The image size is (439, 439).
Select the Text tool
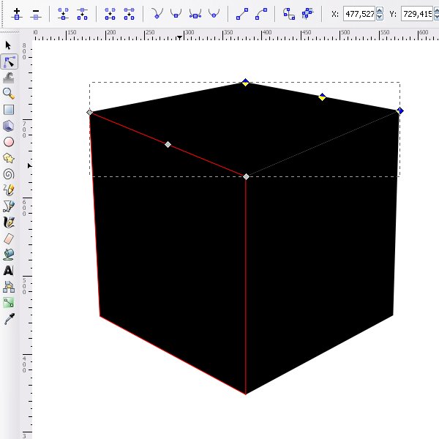pos(8,271)
